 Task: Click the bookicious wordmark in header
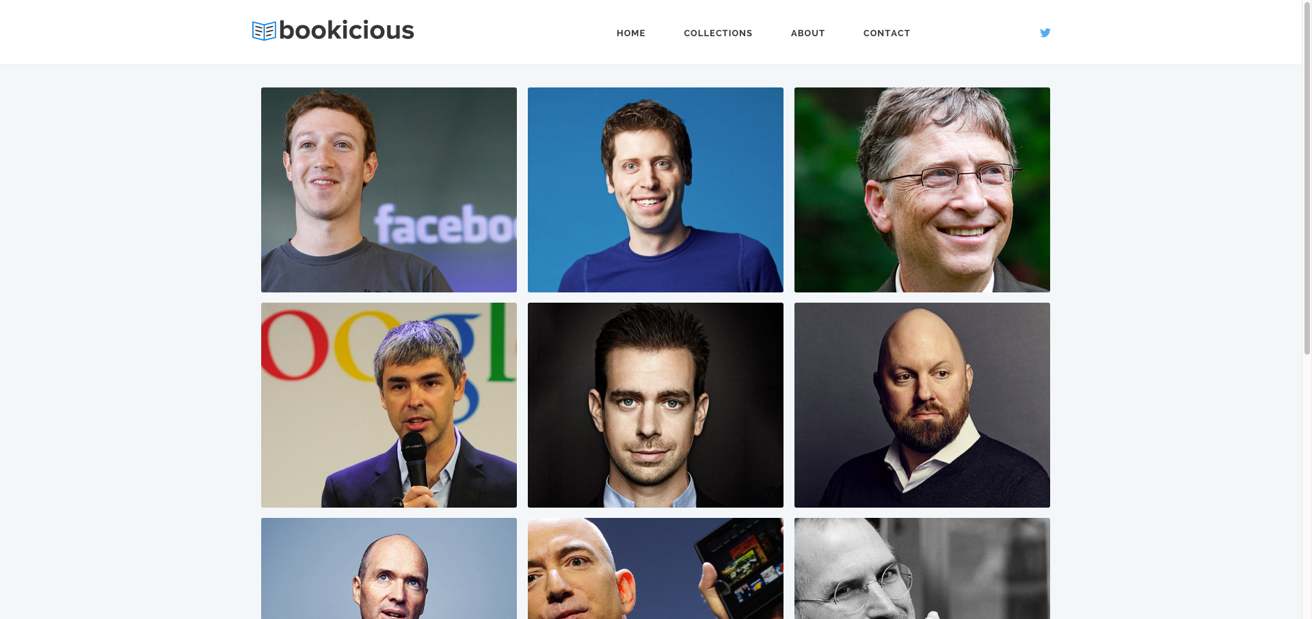coord(346,30)
